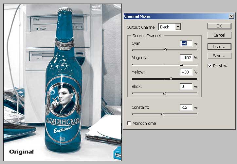Close the Channel Mixer dialog
Image resolution: width=237 pixels, height=164 pixels.
231,16
